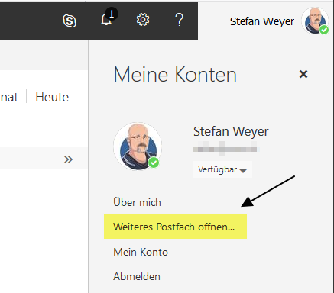Open the settings gear menu
334x293 pixels.
coord(143,20)
